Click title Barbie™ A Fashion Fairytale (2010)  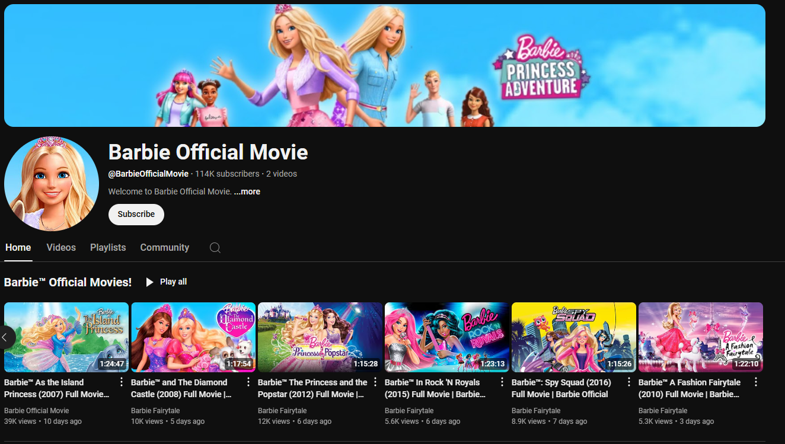pyautogui.click(x=690, y=388)
